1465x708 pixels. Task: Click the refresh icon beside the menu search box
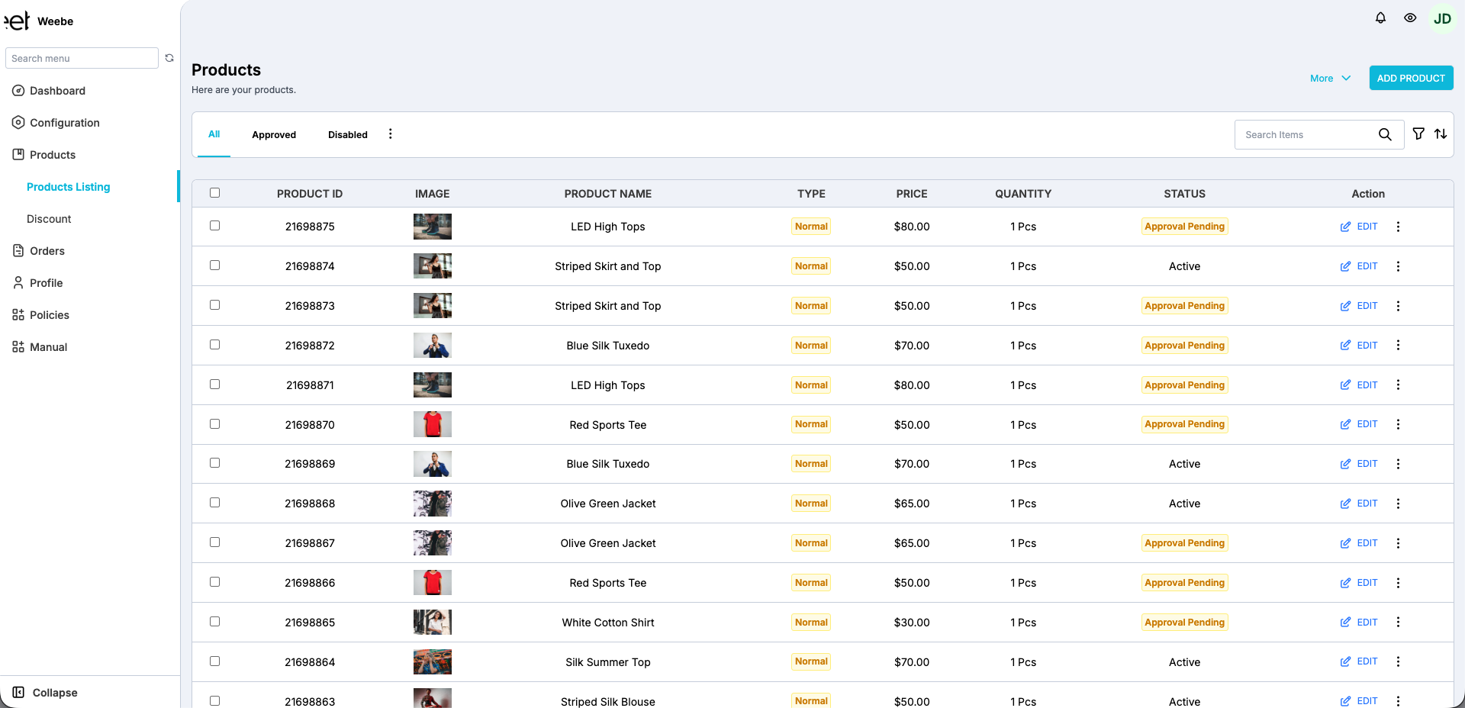tap(169, 58)
